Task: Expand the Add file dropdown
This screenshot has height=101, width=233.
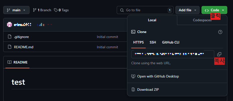Action: pos(187,10)
